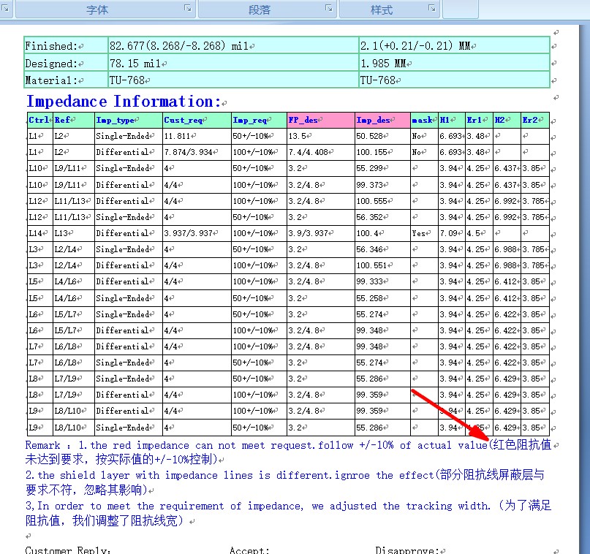Click the 'H1' column header

452,120
